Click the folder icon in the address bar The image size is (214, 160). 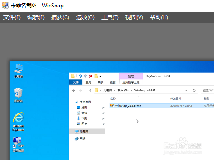[96, 90]
